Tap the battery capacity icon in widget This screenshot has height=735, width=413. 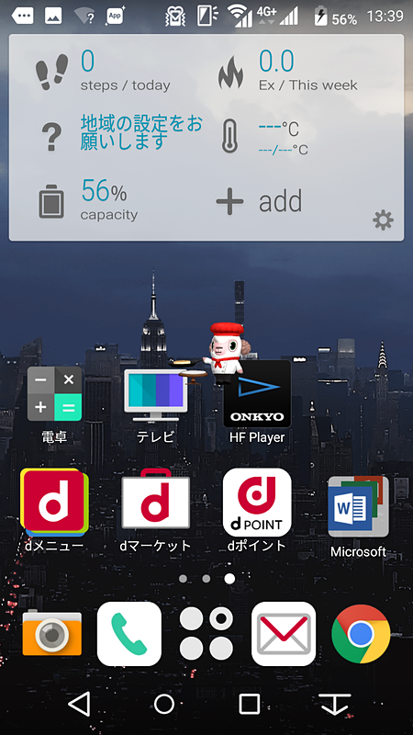click(51, 200)
